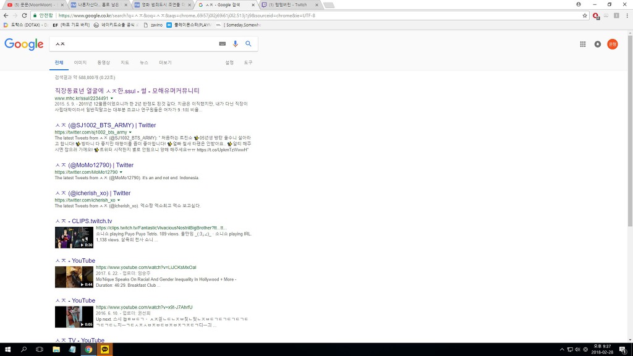
Task: Open the 더보기 more menu
Action: (165, 62)
